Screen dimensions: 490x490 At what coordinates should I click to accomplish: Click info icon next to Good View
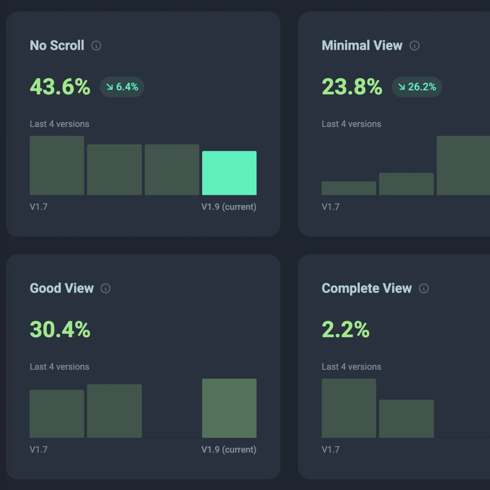105,288
